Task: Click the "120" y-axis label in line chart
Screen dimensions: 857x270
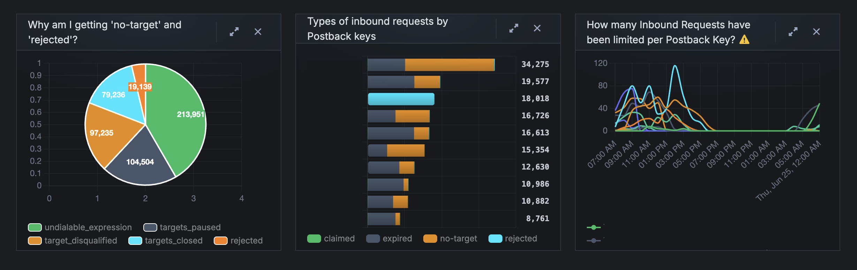Action: [600, 63]
